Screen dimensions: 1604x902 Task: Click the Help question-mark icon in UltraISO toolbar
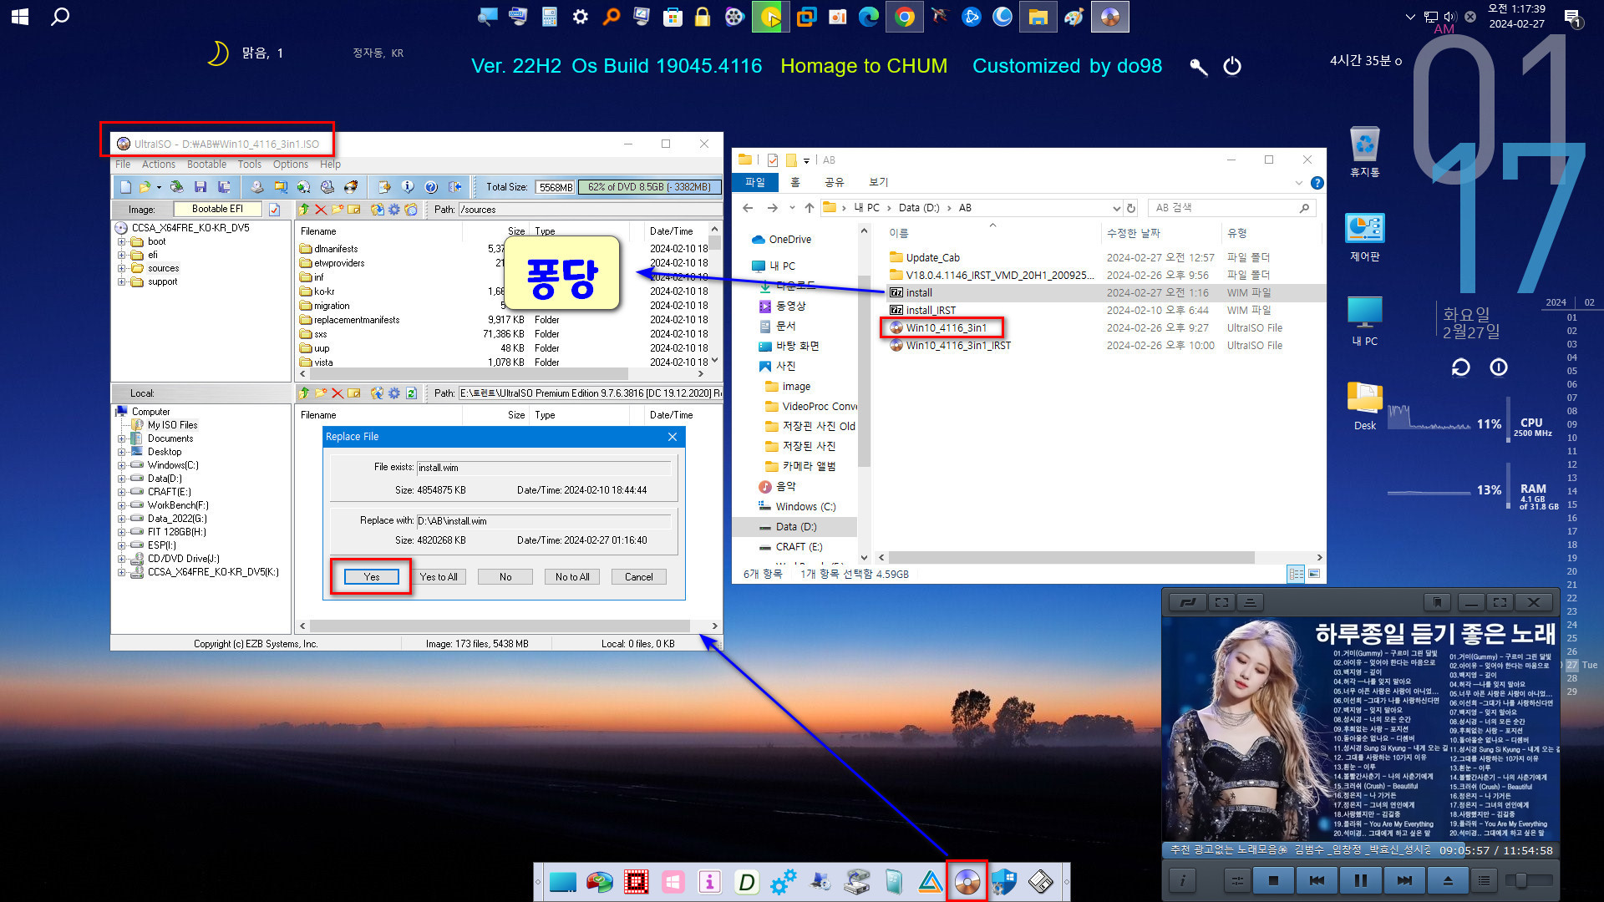coord(431,187)
